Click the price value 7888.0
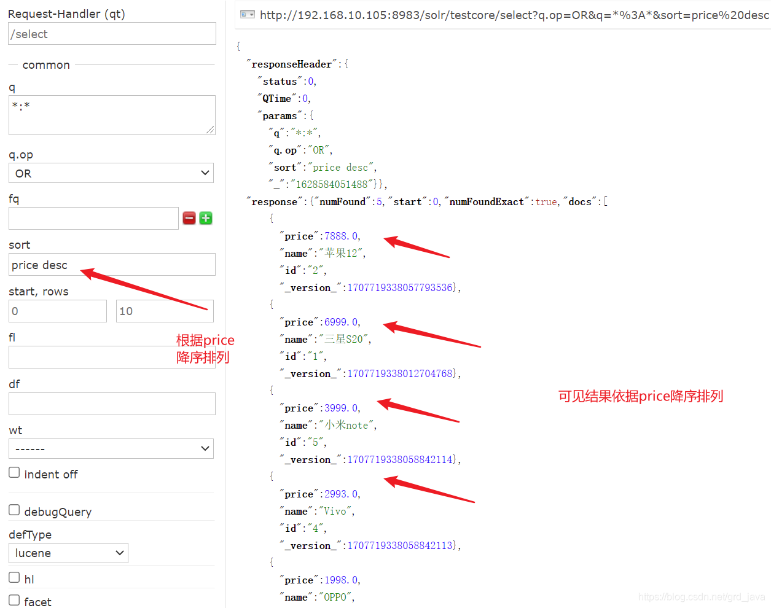The image size is (771, 608). tap(341, 236)
